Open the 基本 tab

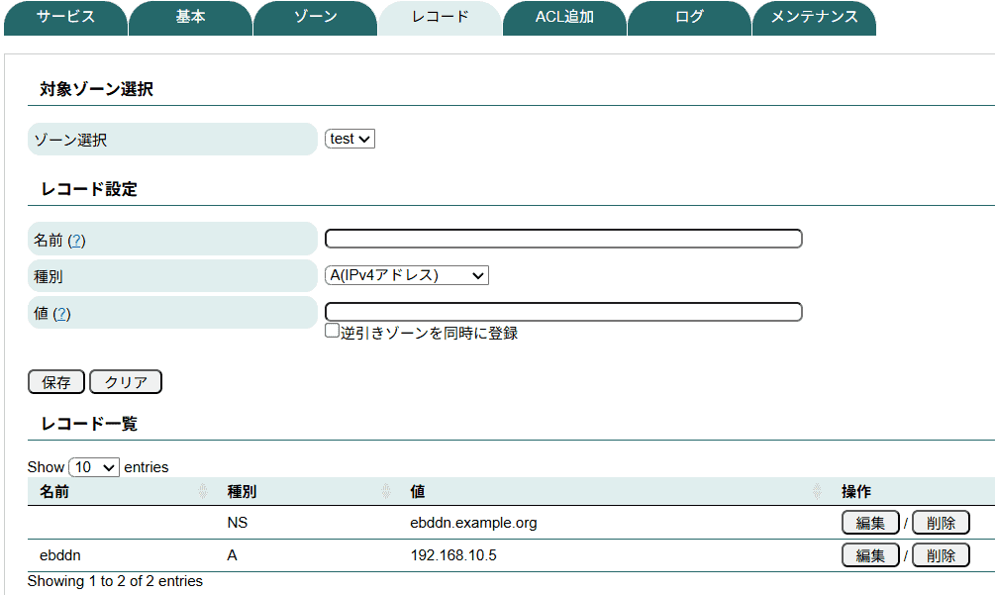pos(190,18)
